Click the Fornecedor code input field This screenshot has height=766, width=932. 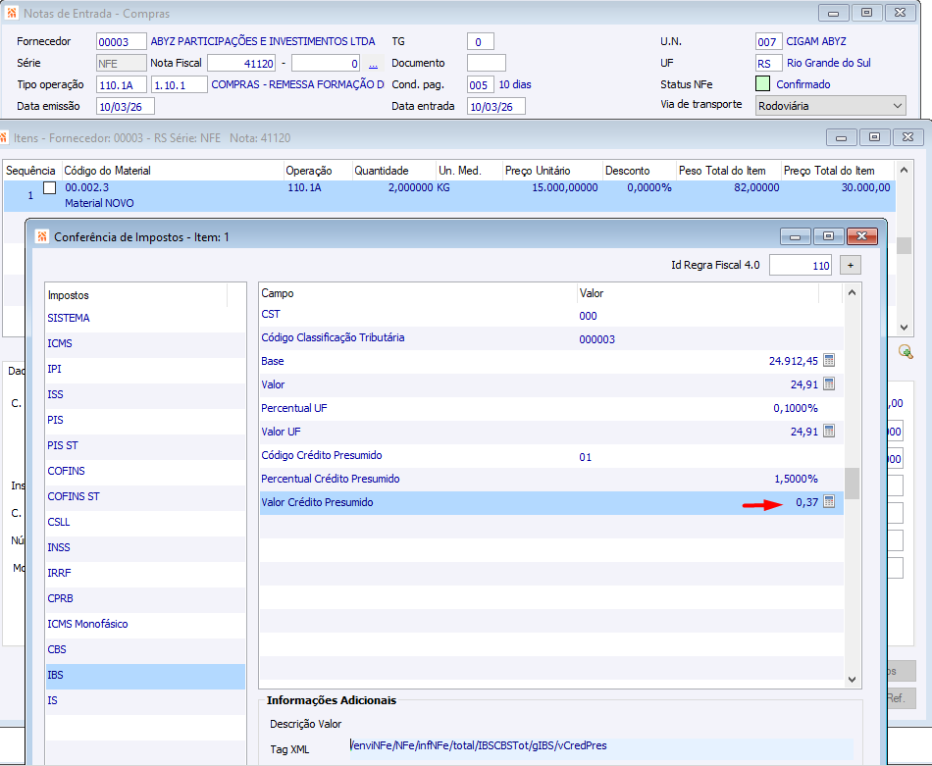pyautogui.click(x=121, y=42)
